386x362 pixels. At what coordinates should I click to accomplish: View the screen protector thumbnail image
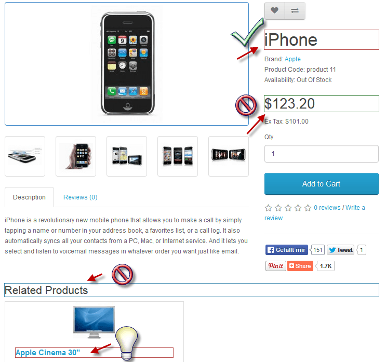tap(25, 156)
